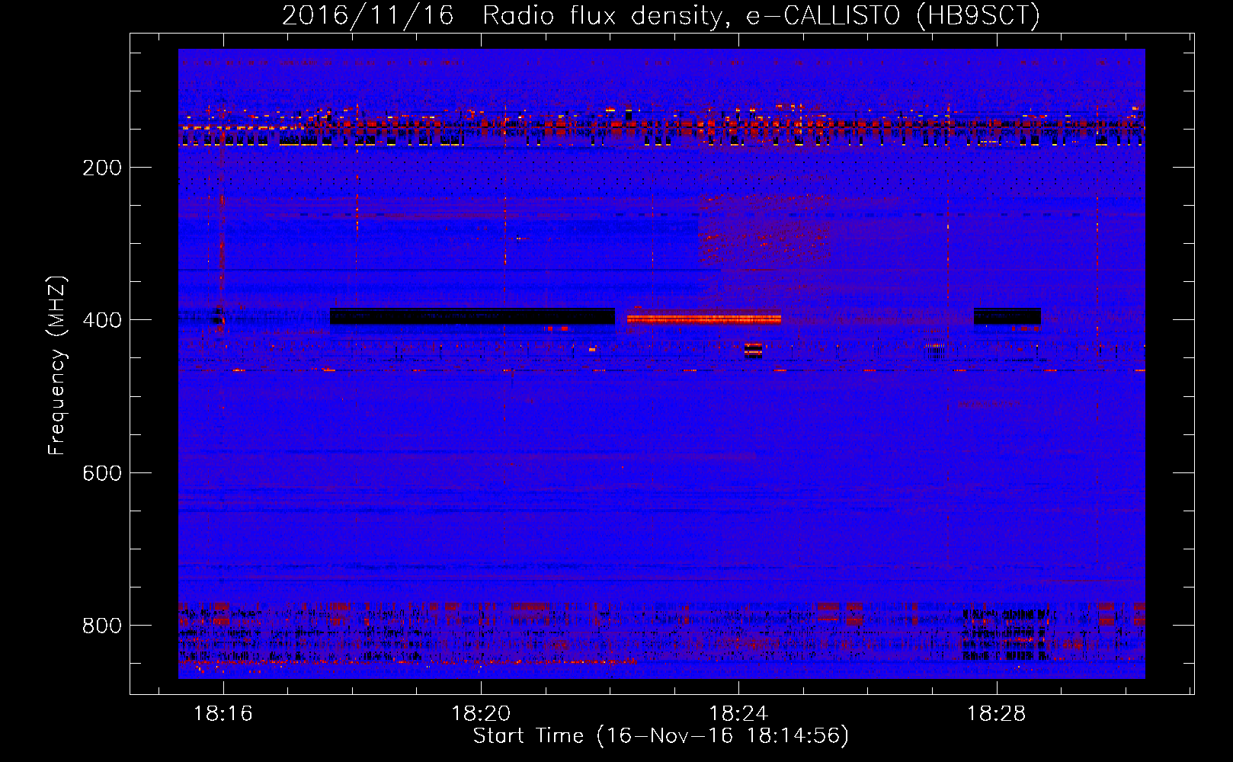Click the small red-black striped burst below 400 MHz near 18:24
The height and width of the screenshot is (762, 1233).
(753, 350)
